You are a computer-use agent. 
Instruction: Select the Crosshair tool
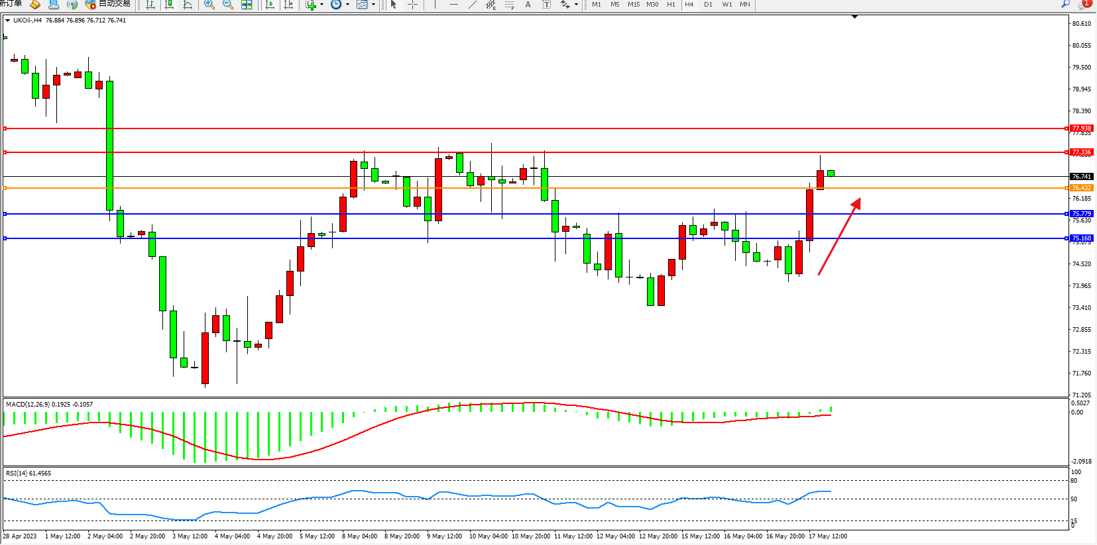point(412,5)
